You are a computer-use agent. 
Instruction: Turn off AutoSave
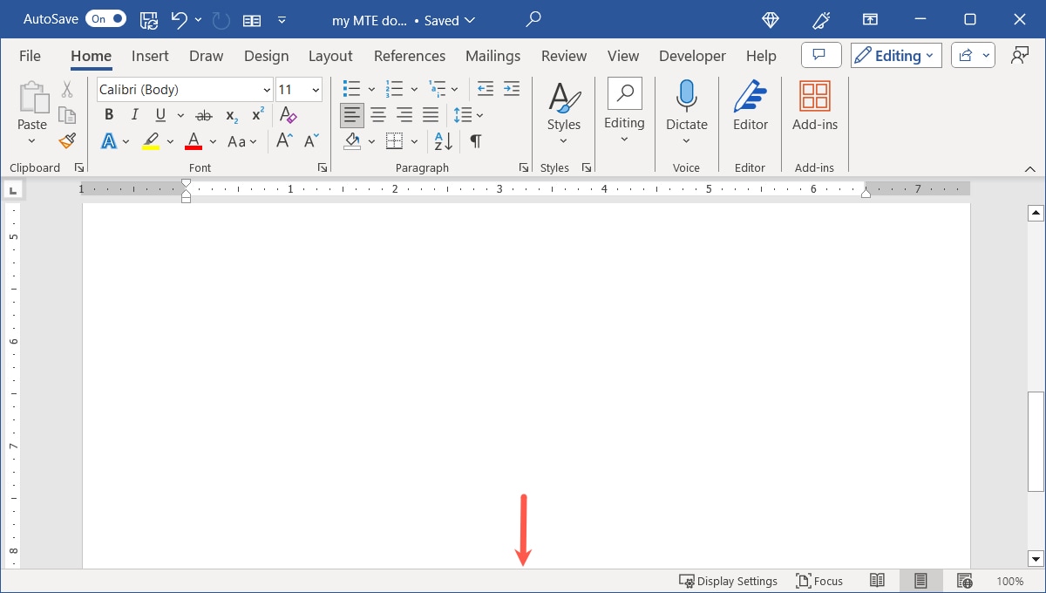[x=105, y=18]
